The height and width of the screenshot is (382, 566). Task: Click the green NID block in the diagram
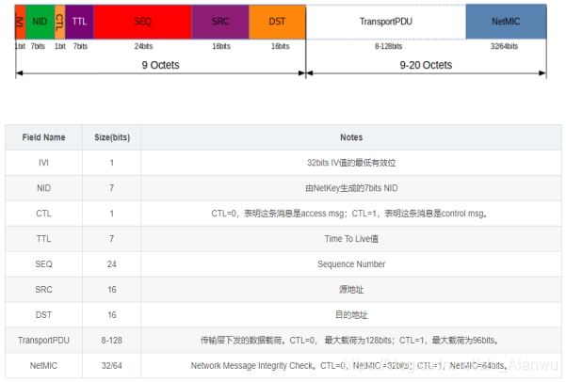(x=39, y=20)
